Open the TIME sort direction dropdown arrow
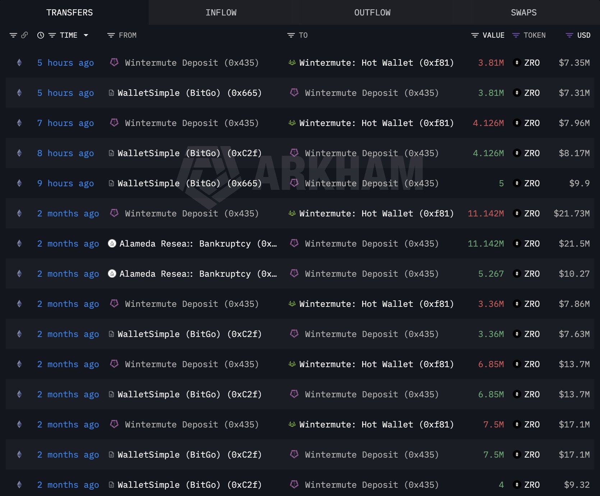 86,35
